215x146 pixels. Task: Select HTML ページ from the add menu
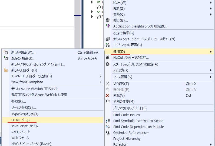click(x=53, y=120)
